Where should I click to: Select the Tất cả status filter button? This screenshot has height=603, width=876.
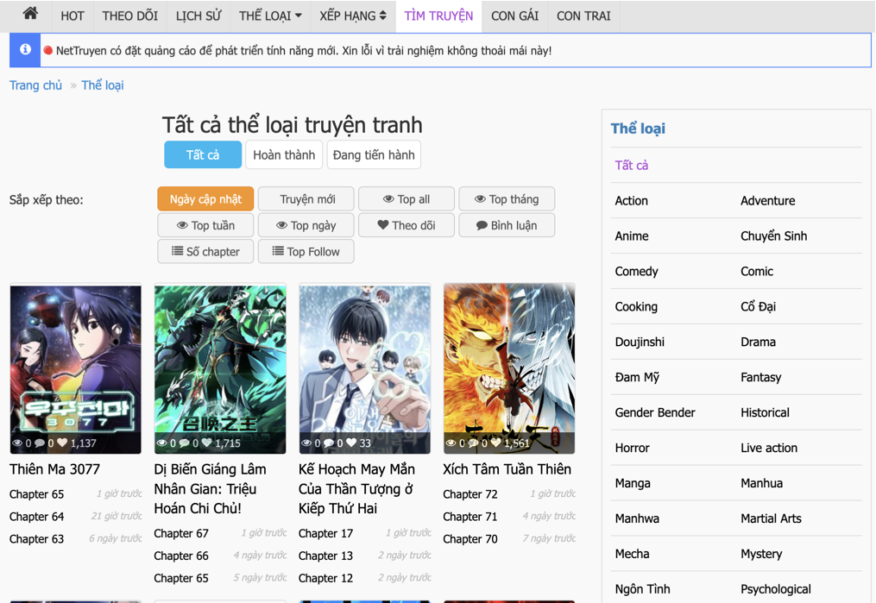pos(203,154)
